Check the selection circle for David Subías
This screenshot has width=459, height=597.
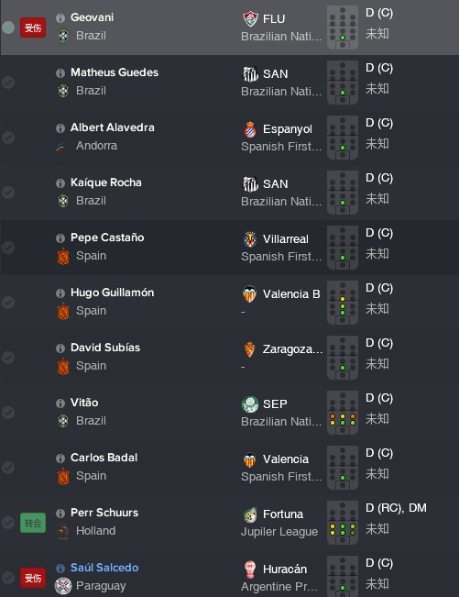point(8,358)
